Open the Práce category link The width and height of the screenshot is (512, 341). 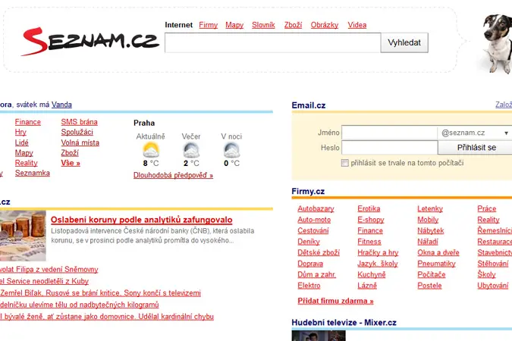click(x=486, y=208)
